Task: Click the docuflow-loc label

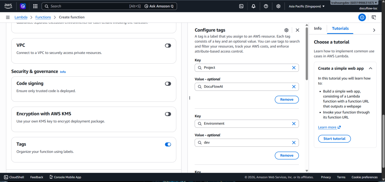Action: pyautogui.click(x=368, y=8)
